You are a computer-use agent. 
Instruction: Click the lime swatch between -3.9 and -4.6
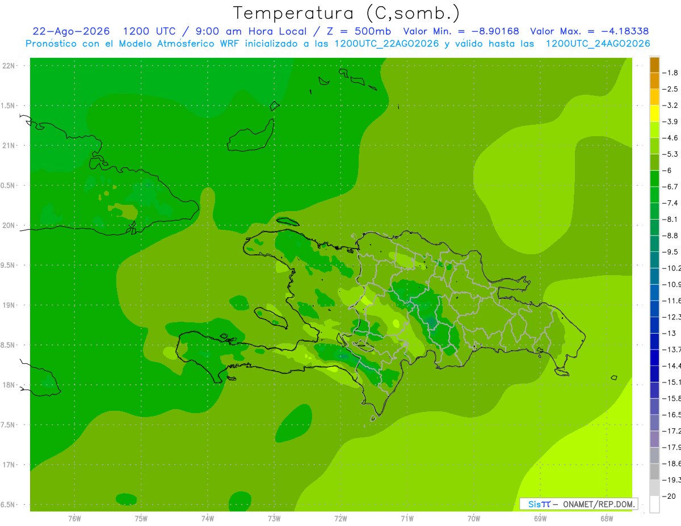[x=654, y=130]
